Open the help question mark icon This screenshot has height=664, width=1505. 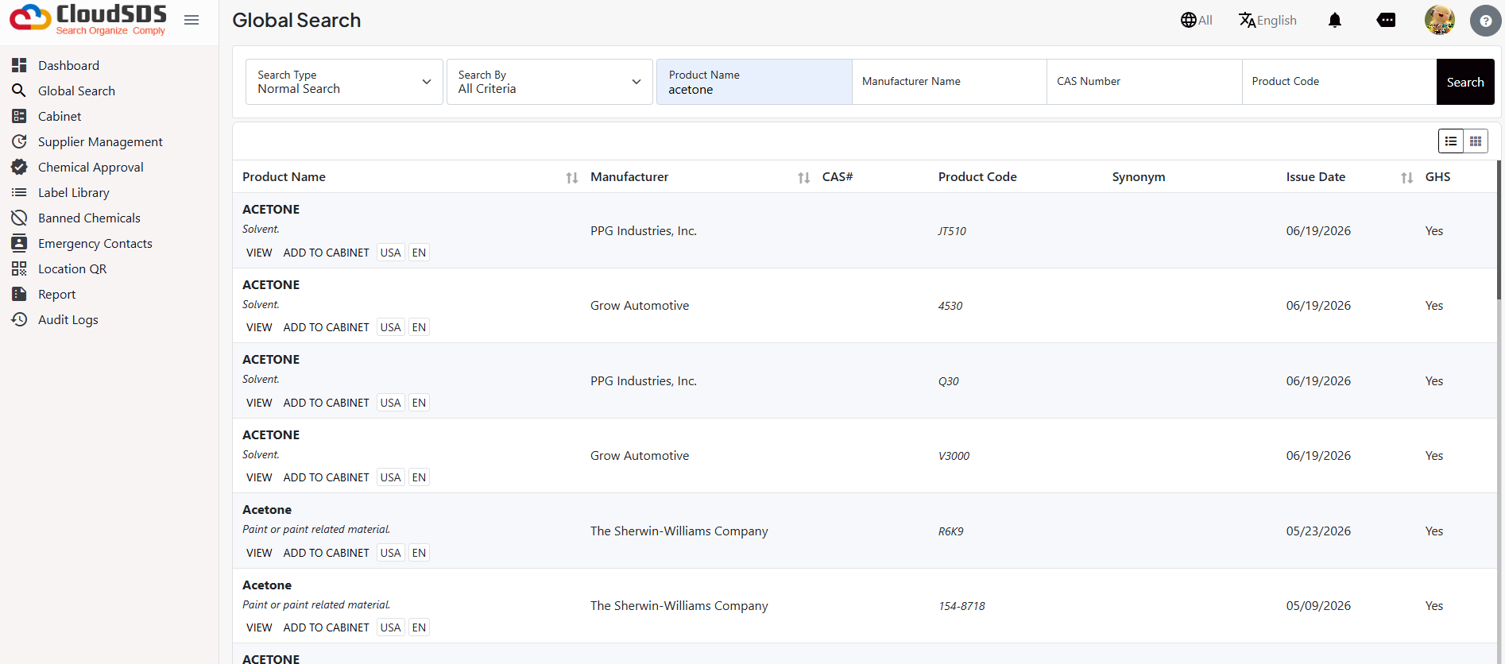[x=1485, y=21]
